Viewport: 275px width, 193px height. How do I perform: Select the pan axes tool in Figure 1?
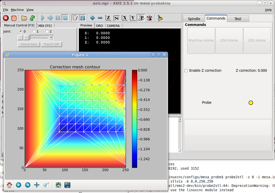click(x=37, y=185)
